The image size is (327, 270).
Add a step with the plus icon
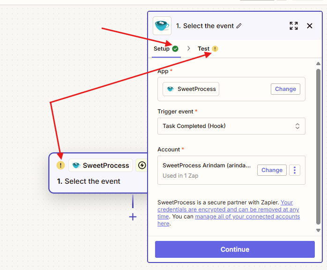[133, 217]
